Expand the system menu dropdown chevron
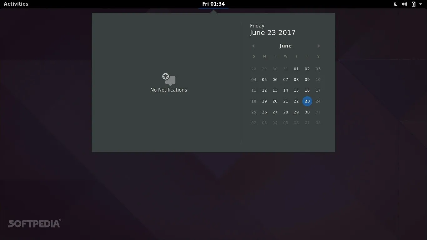The image size is (427, 240). point(420,4)
